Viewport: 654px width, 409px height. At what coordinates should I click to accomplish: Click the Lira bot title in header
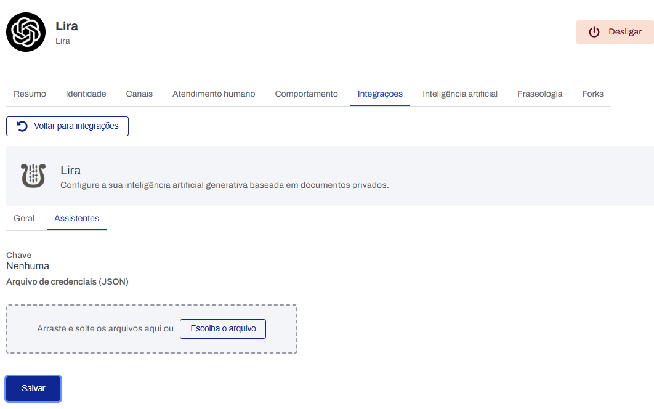click(x=67, y=26)
